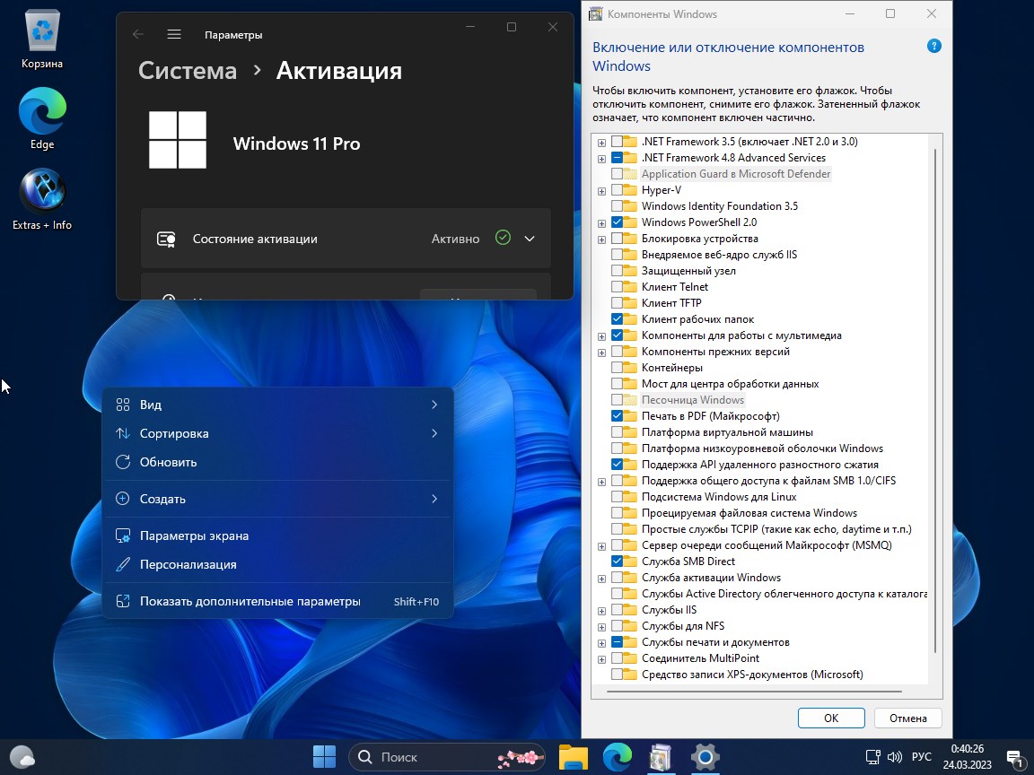The image size is (1034, 775).
Task: Click the Обновить refresh icon in context menu
Action: pos(123,462)
